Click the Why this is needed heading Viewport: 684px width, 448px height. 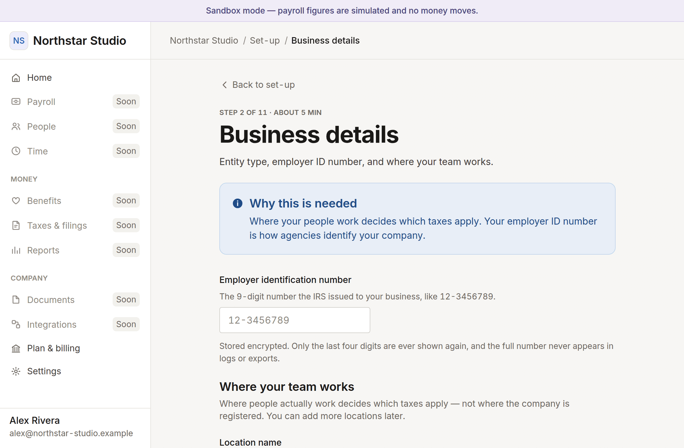coord(303,203)
